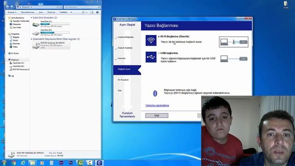Switch to the Epson installer taskbar icon
Viewport: 295px width, 166px height.
[x=99, y=163]
